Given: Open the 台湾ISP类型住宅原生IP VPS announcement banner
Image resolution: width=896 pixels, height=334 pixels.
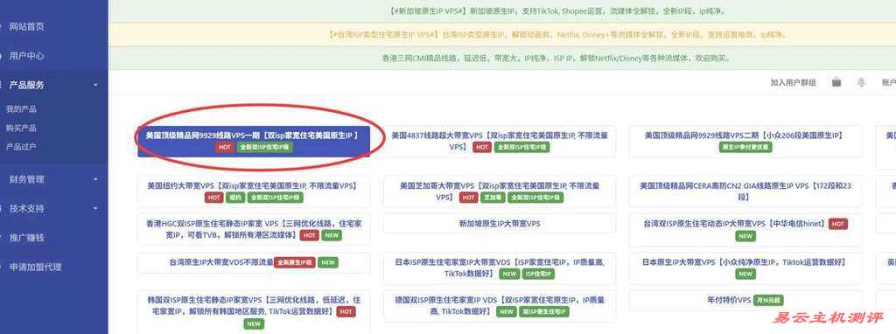Looking at the screenshot, I should pyautogui.click(x=501, y=34).
